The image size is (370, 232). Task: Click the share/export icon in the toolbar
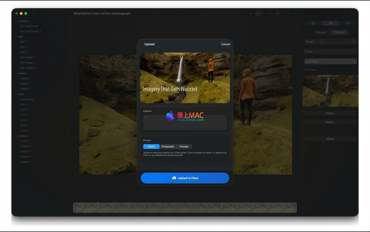pyautogui.click(x=289, y=14)
